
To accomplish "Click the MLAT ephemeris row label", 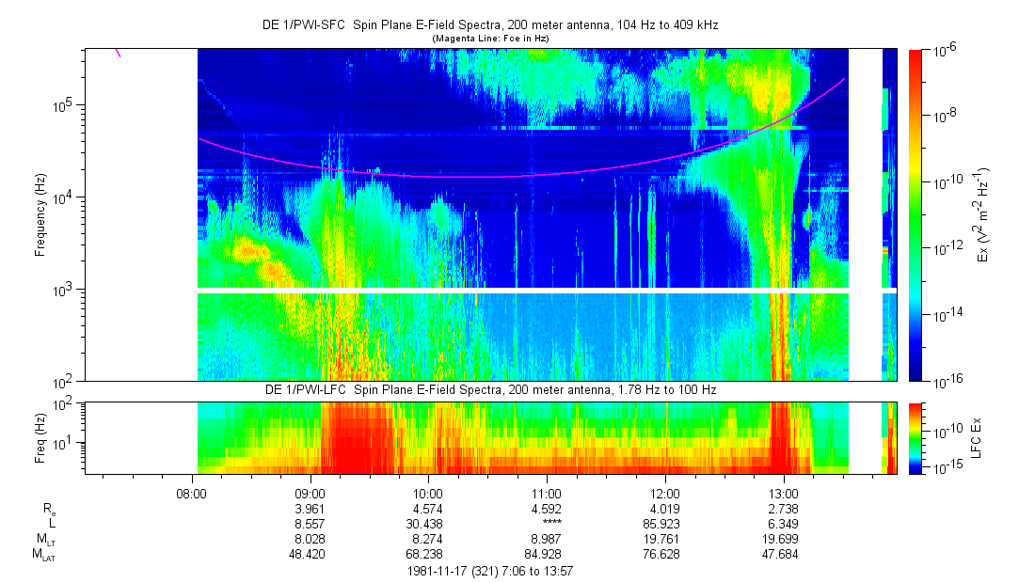I will 44,556.
